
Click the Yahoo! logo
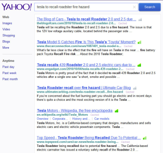click(x=17, y=7)
